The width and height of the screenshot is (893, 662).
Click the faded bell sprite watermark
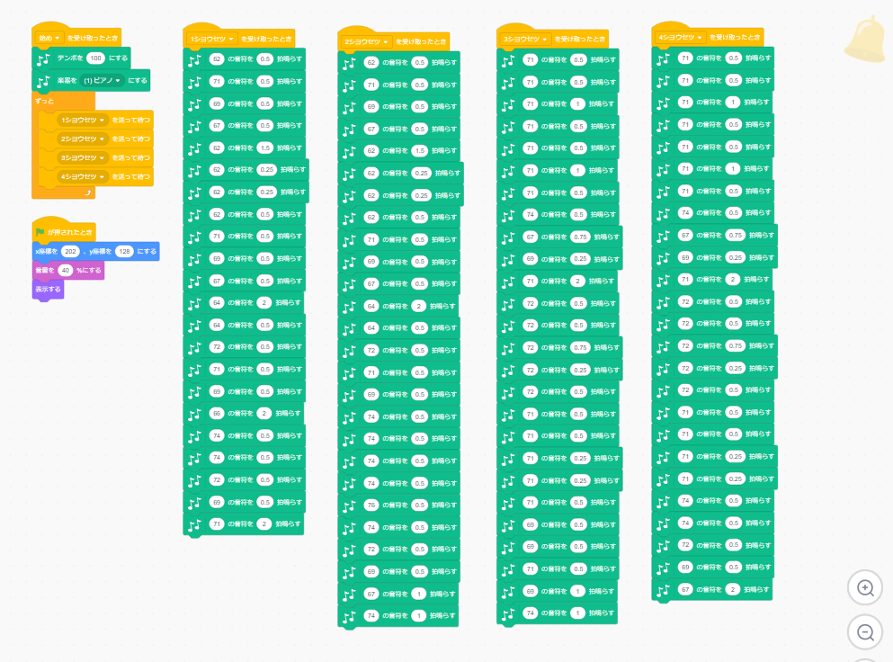[x=867, y=40]
